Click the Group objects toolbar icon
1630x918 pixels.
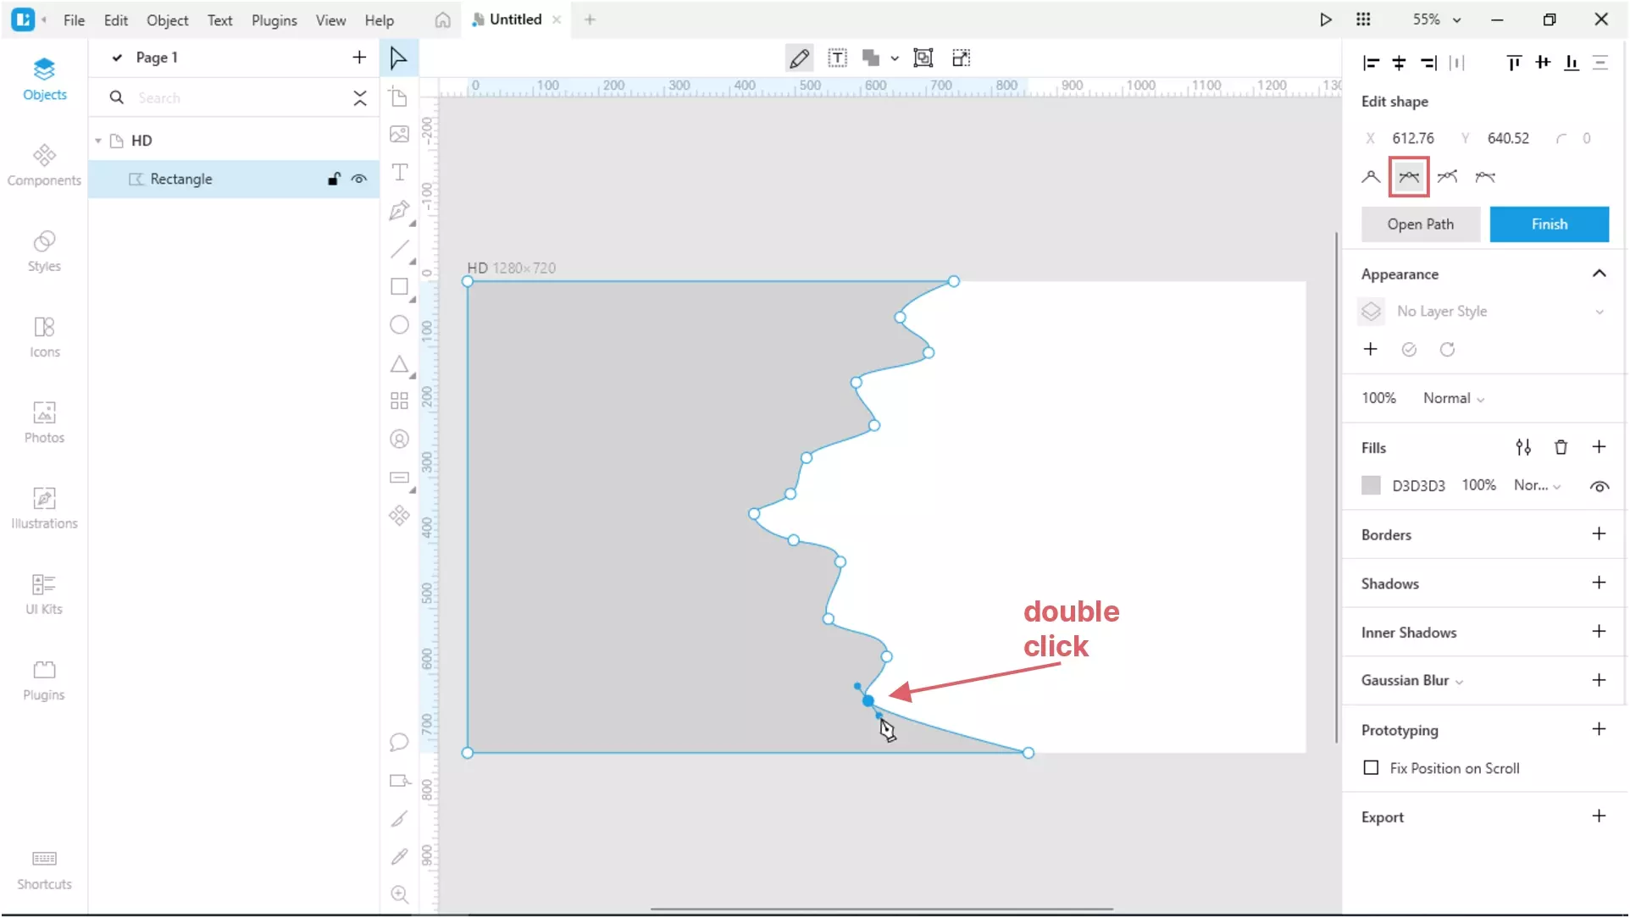pyautogui.click(x=923, y=58)
